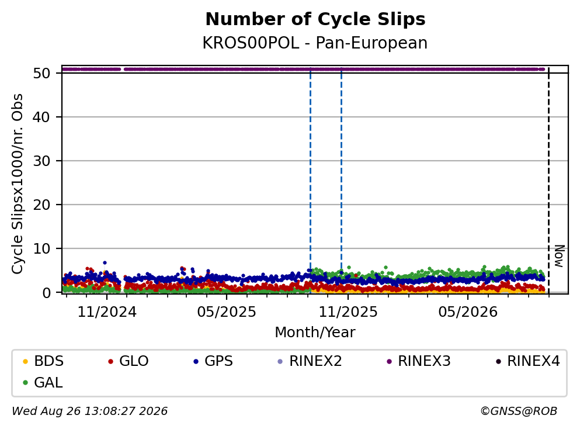Select the RINEX3 legend label
This screenshot has height=429, width=580.
point(424,361)
